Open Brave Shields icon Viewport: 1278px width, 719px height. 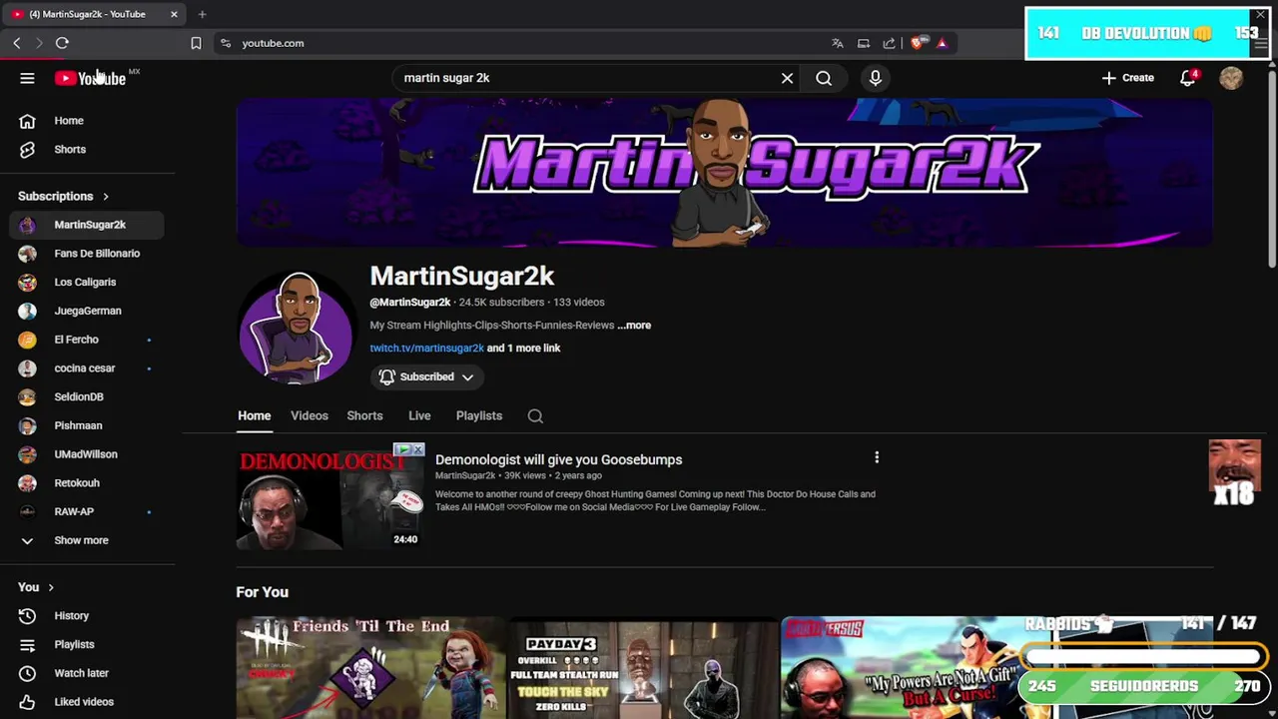(917, 43)
